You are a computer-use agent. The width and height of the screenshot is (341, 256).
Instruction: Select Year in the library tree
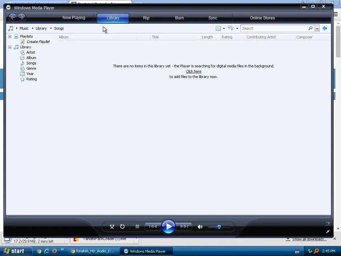coord(30,74)
